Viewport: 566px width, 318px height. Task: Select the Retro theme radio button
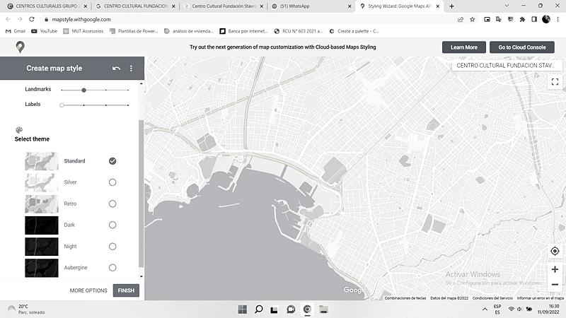(x=112, y=204)
